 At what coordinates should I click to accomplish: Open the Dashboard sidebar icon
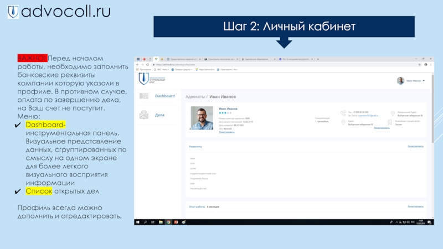point(143,96)
